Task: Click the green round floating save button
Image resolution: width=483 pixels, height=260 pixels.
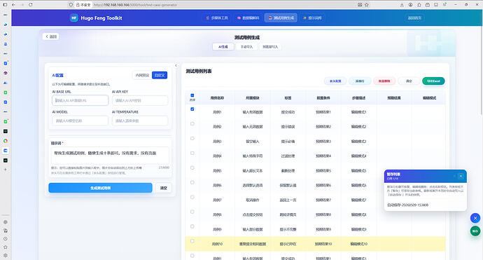Action: [x=475, y=231]
